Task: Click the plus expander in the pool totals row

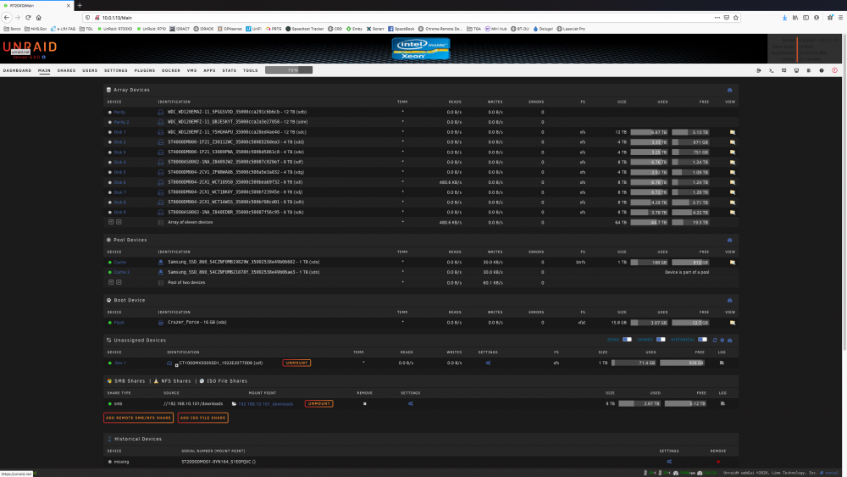Action: 111,282
